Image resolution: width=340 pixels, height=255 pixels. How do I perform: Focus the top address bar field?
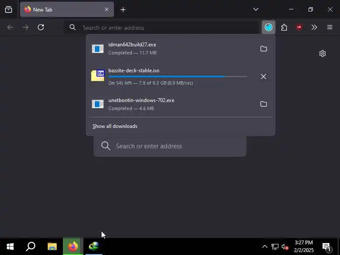162,28
